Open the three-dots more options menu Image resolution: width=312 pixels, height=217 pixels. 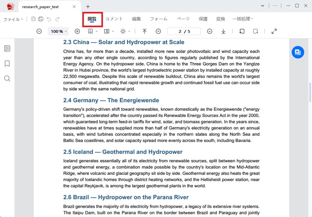pyautogui.click(x=275, y=6)
